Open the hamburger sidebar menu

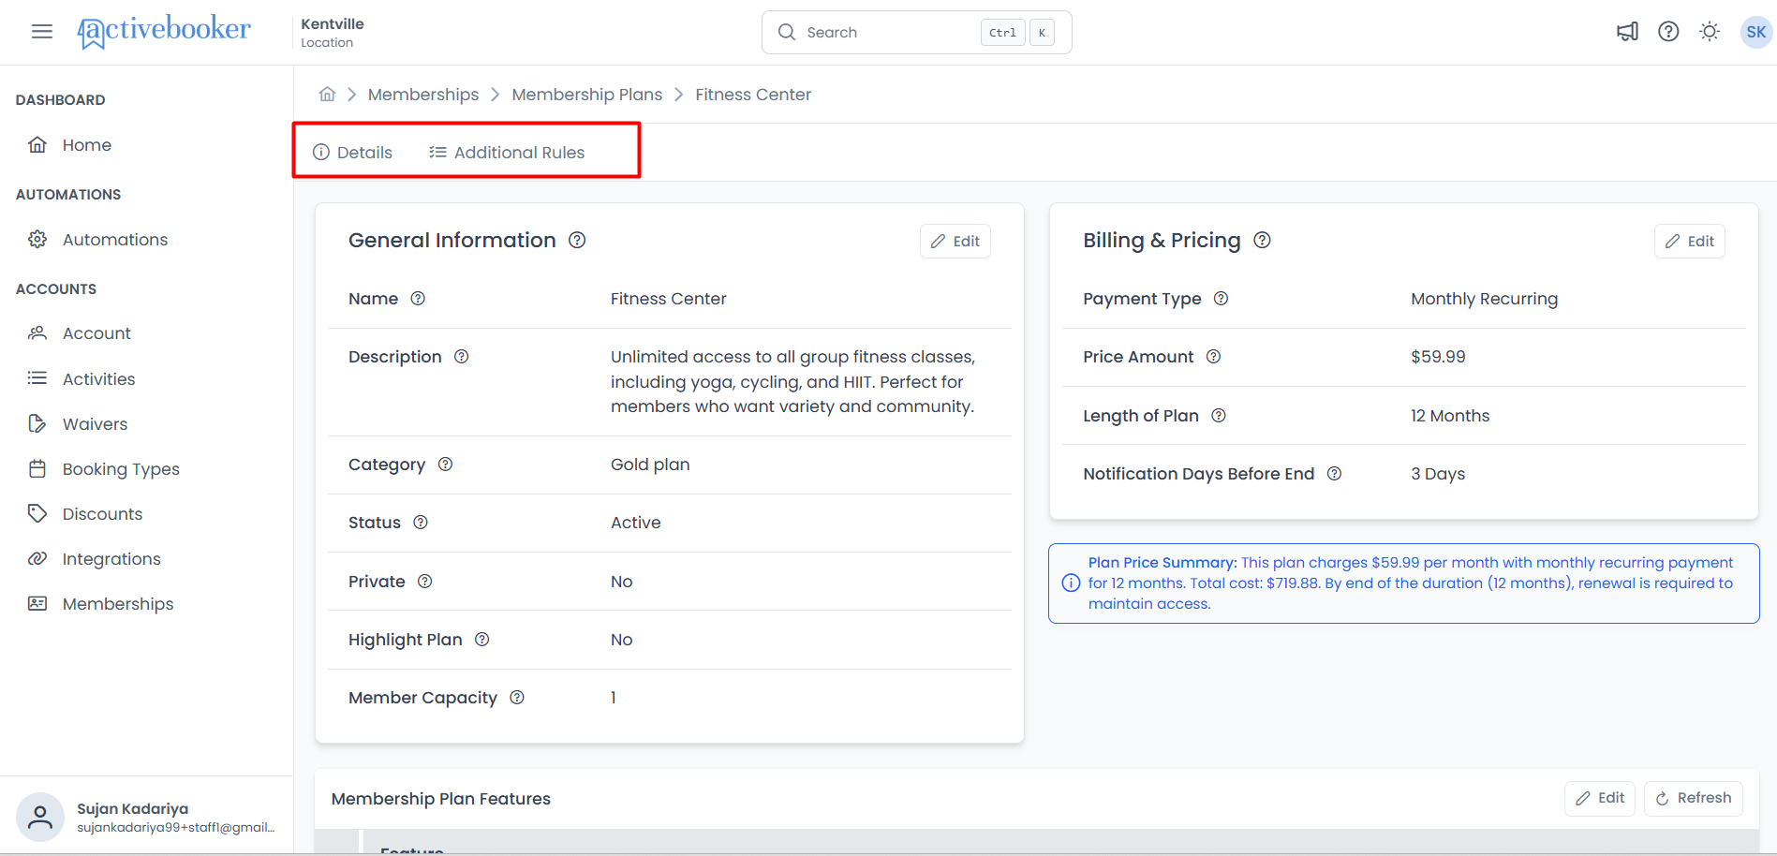(x=41, y=32)
